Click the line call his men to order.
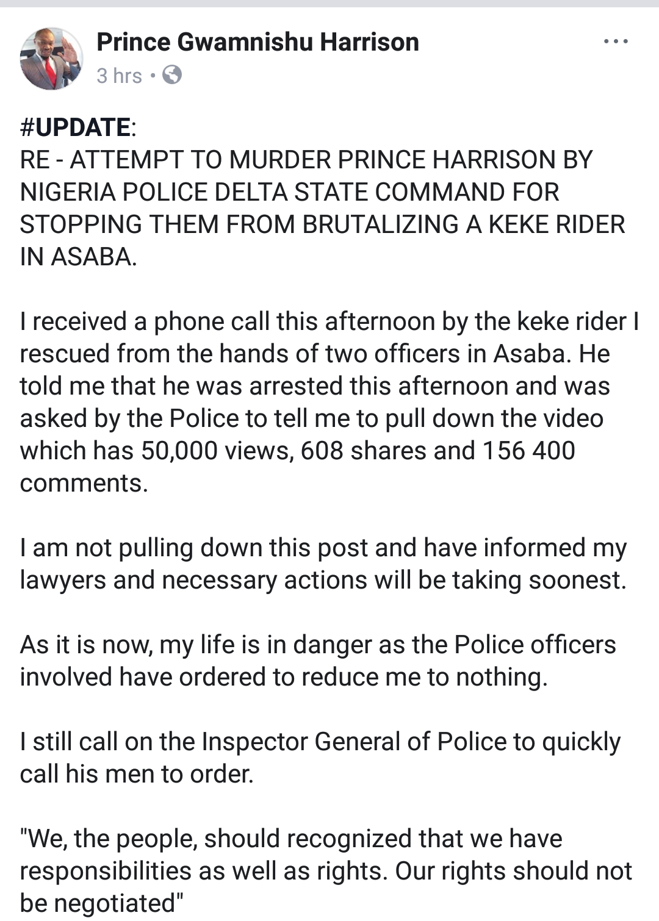The width and height of the screenshot is (659, 921). 137,774
